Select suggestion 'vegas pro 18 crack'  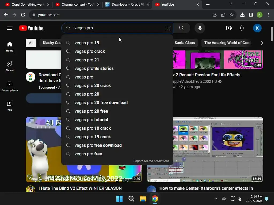pyautogui.click(x=117, y=128)
